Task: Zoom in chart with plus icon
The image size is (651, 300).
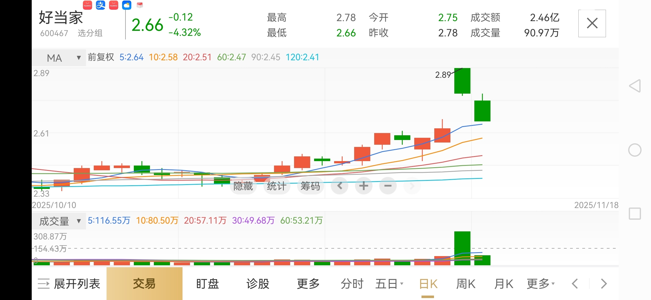Action: coord(364,186)
